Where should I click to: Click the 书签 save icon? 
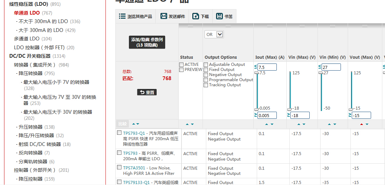click(219, 16)
